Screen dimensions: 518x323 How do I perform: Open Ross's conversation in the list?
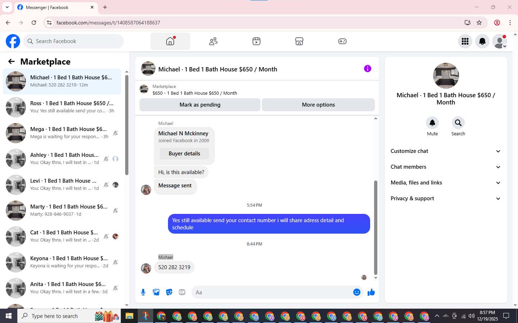tap(62, 107)
